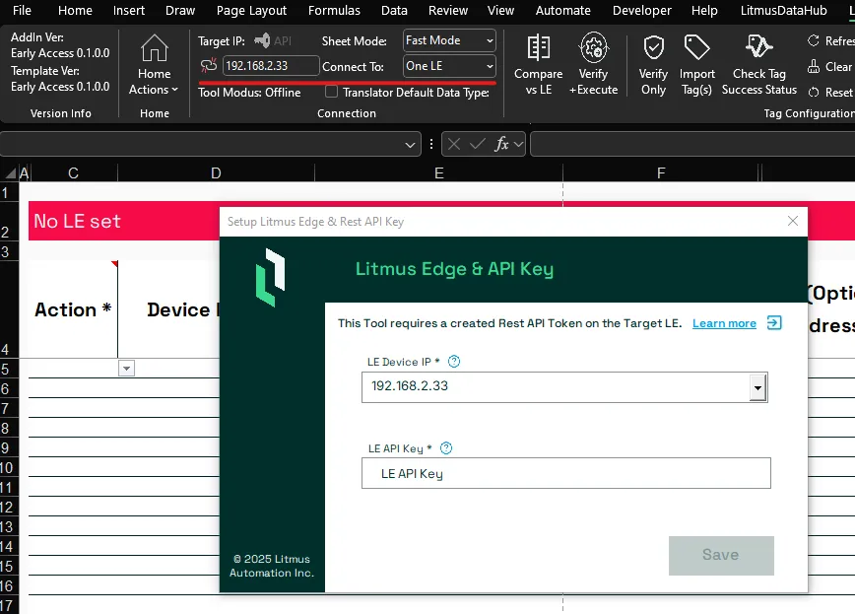The width and height of the screenshot is (855, 614).
Task: Switch to the Draw tab
Action: tap(180, 11)
